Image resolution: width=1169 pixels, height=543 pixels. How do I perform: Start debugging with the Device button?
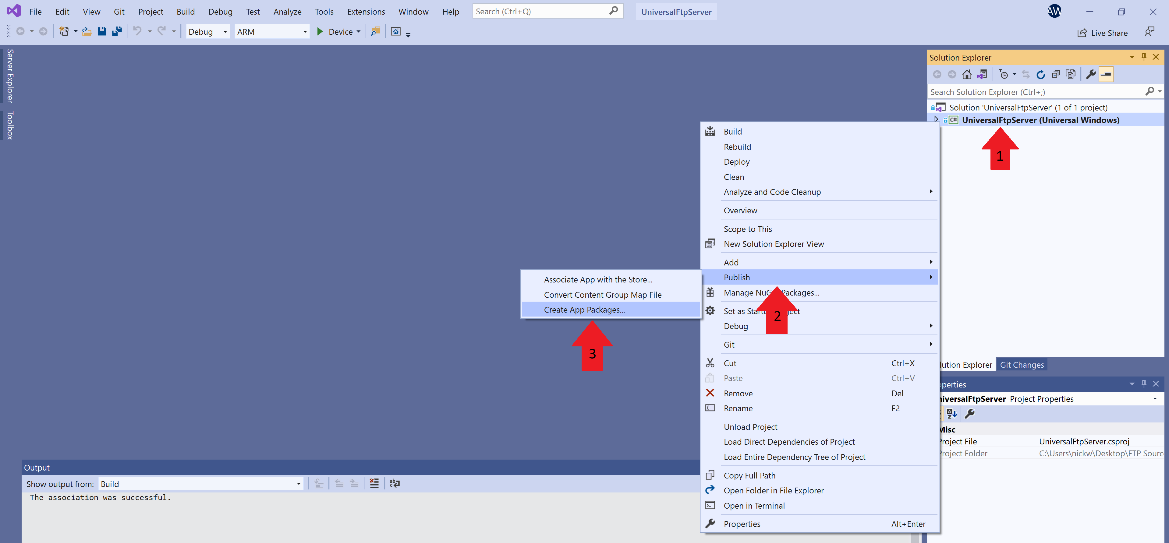335,32
